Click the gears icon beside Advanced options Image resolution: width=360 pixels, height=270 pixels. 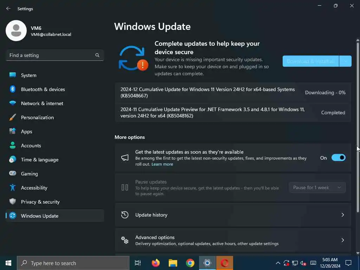tap(125, 240)
